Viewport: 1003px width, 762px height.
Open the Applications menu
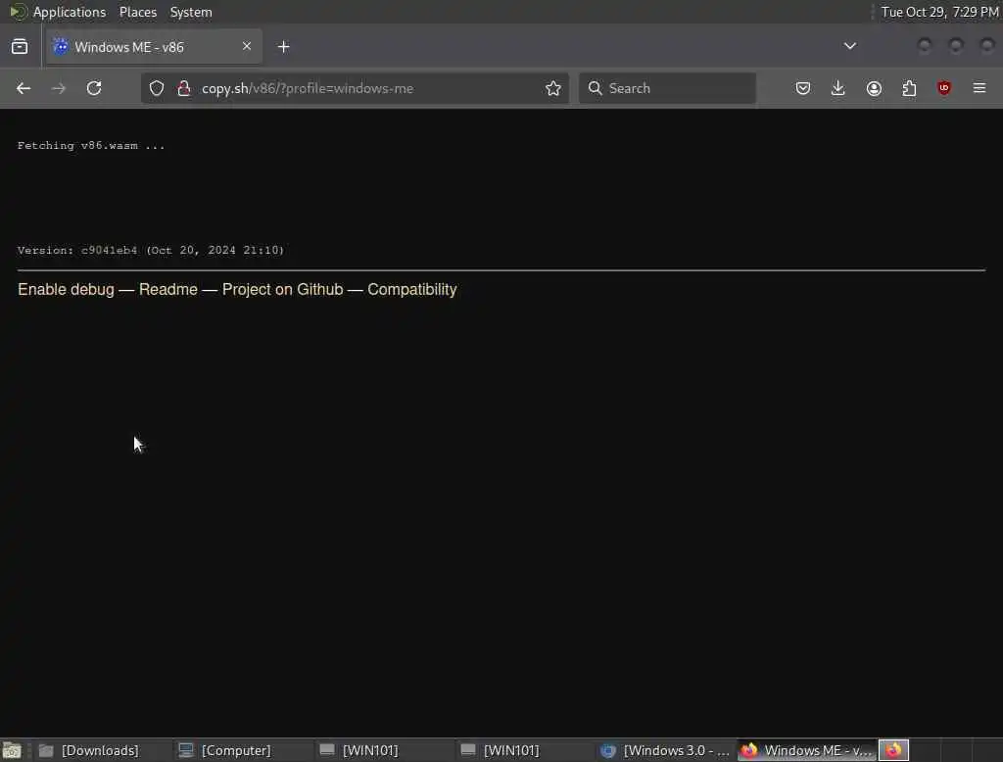point(70,12)
